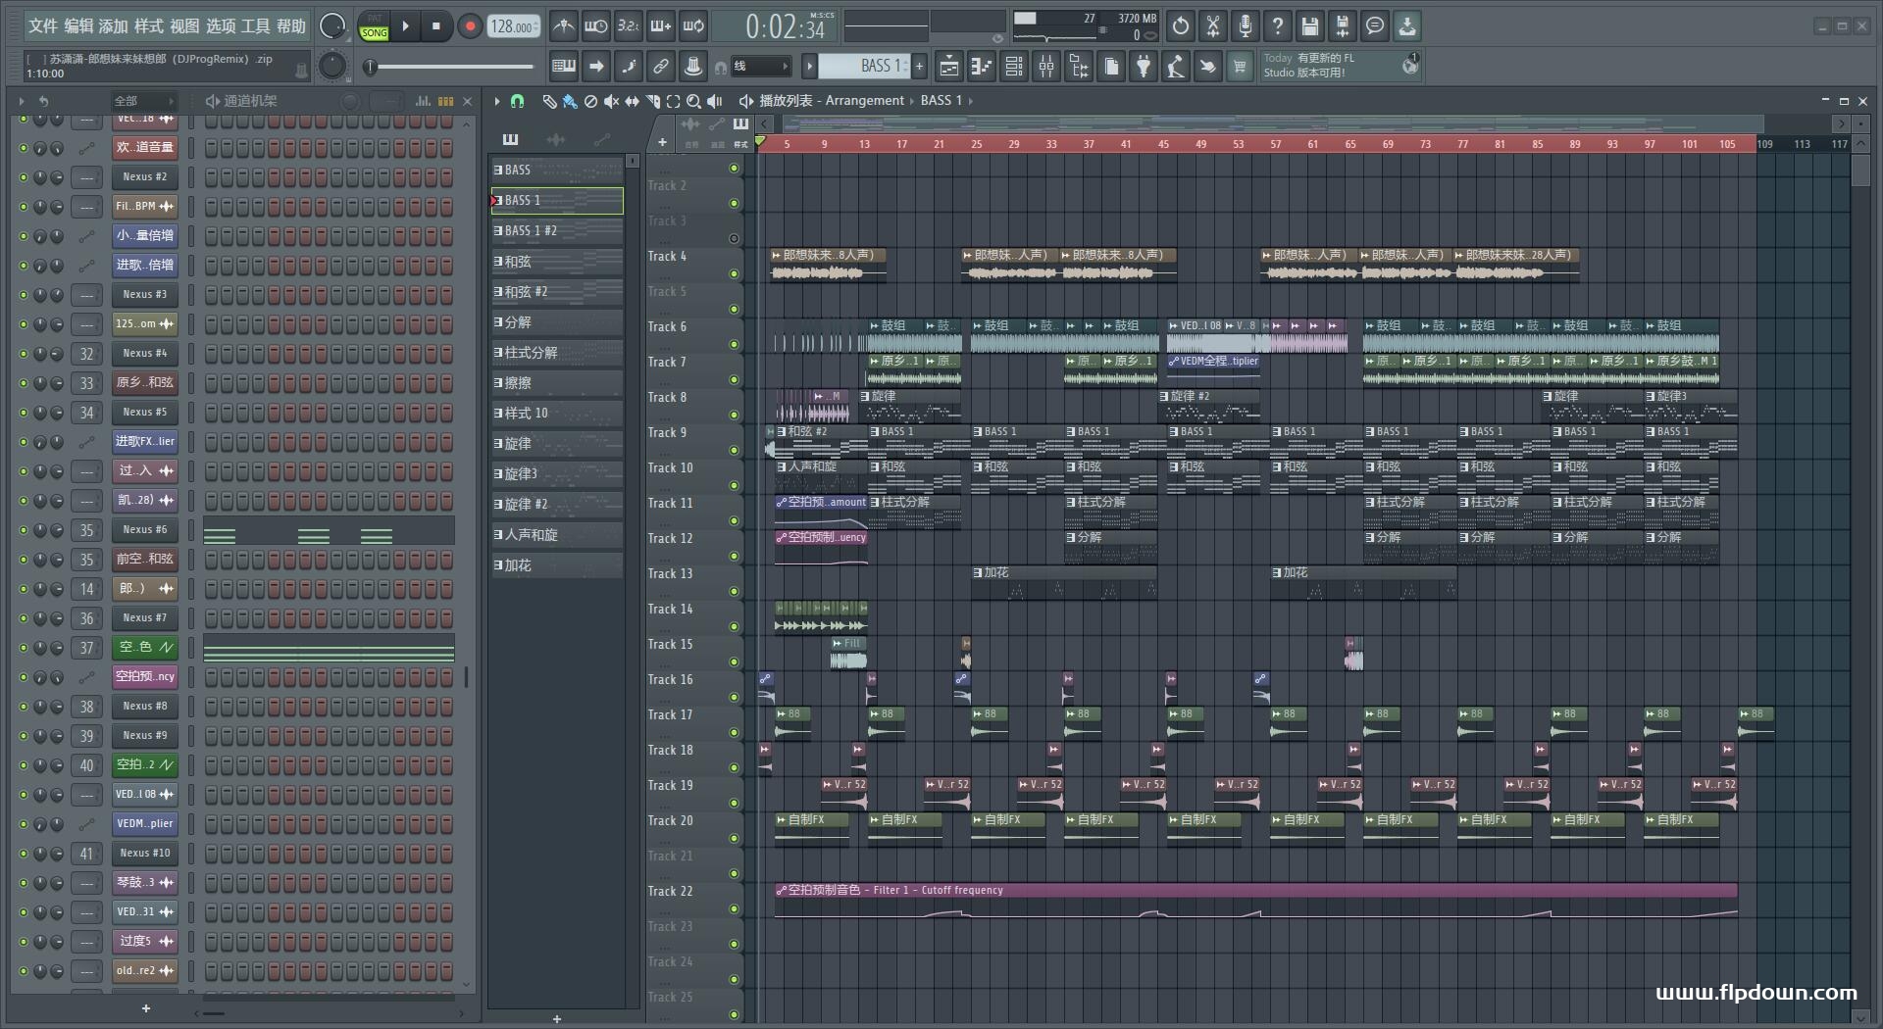Open the playlist window icon
Screen dimensions: 1883x1029
pyautogui.click(x=949, y=67)
